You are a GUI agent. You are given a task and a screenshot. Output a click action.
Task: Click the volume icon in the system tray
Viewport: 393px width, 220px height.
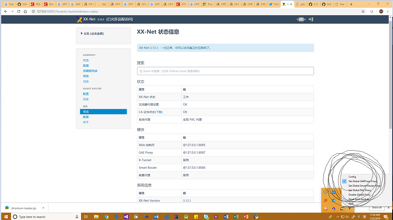click(348, 217)
